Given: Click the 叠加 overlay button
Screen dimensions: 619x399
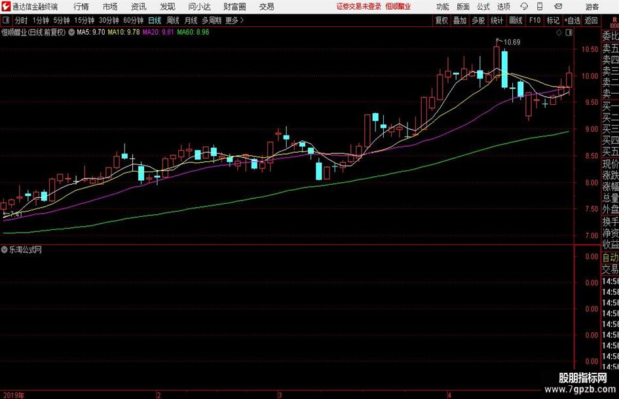Looking at the screenshot, I should (x=460, y=20).
